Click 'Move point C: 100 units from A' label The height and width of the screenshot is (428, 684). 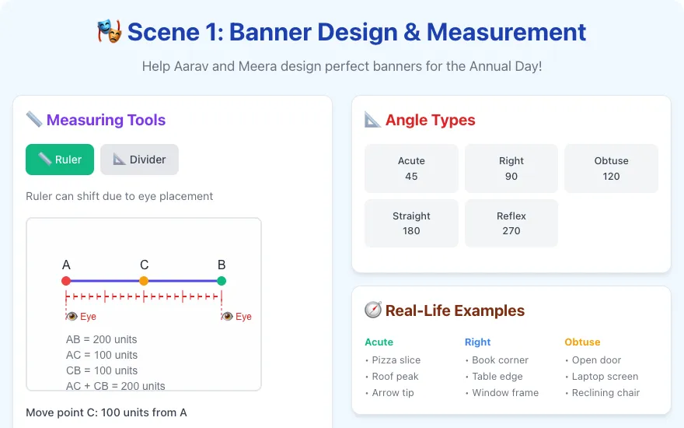coord(106,412)
